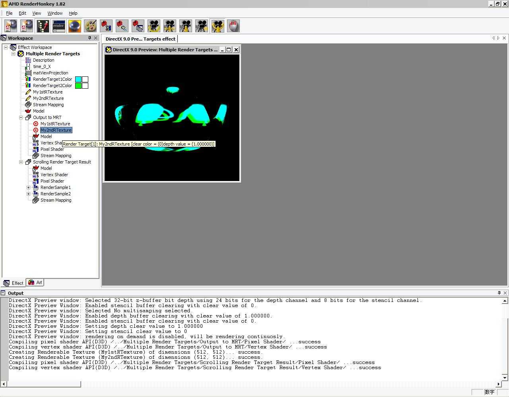The image size is (509, 397).
Task: Click the preview window title bar icon
Action: (109, 50)
